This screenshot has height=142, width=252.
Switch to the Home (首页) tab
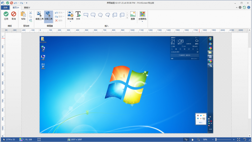16,7
